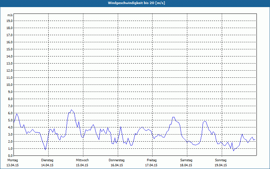This screenshot has width=270, height=169.
Task: Click the 'Sonntag' day label
Action: click(x=221, y=160)
